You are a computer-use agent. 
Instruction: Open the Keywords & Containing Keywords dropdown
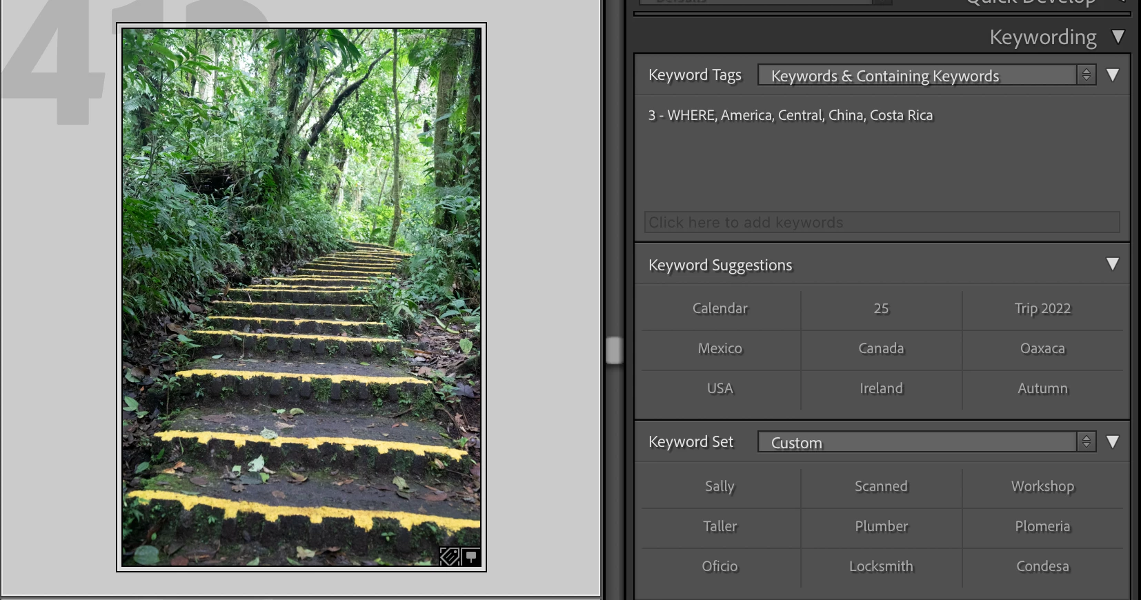926,75
